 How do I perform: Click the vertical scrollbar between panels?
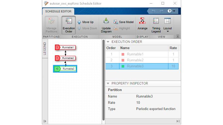[103, 80]
